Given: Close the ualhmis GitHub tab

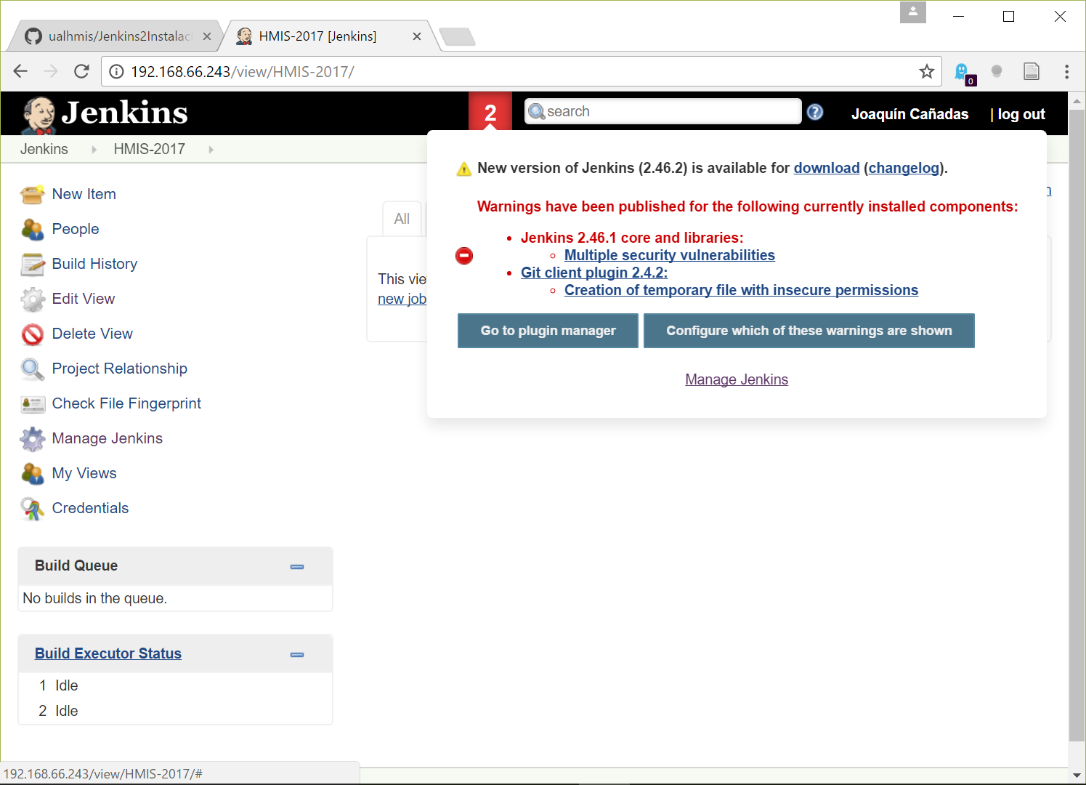Looking at the screenshot, I should (207, 36).
